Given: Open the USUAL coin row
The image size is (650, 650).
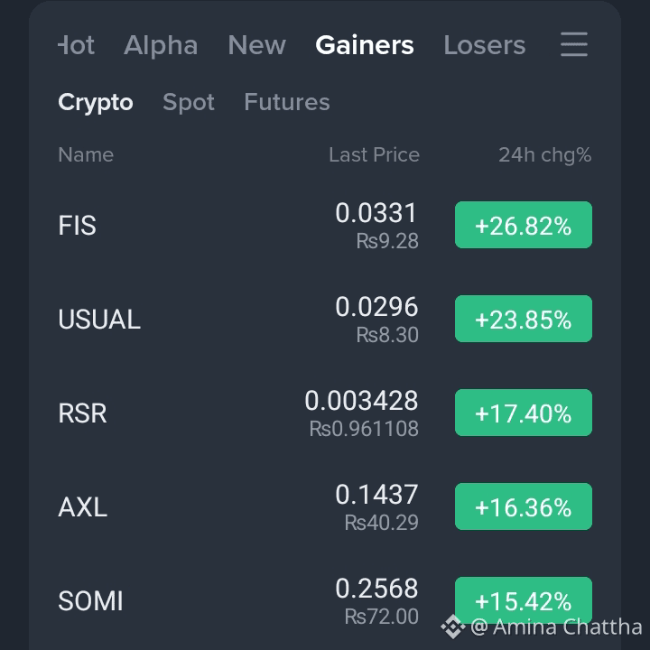Looking at the screenshot, I should click(325, 319).
